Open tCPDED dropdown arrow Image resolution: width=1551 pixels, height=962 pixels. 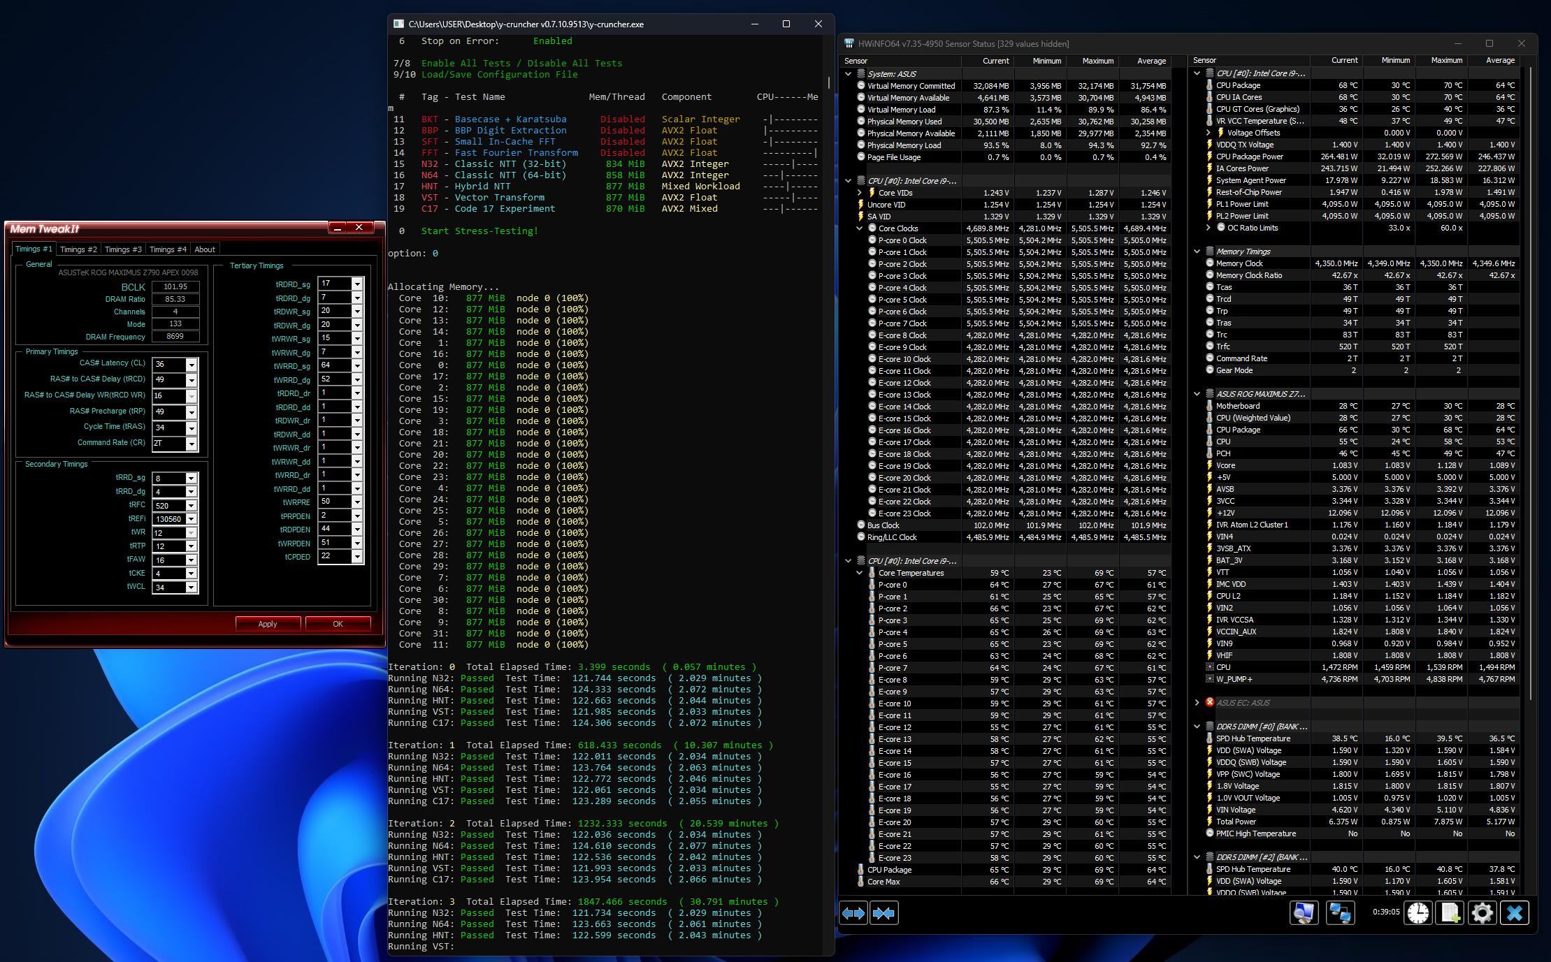click(357, 557)
